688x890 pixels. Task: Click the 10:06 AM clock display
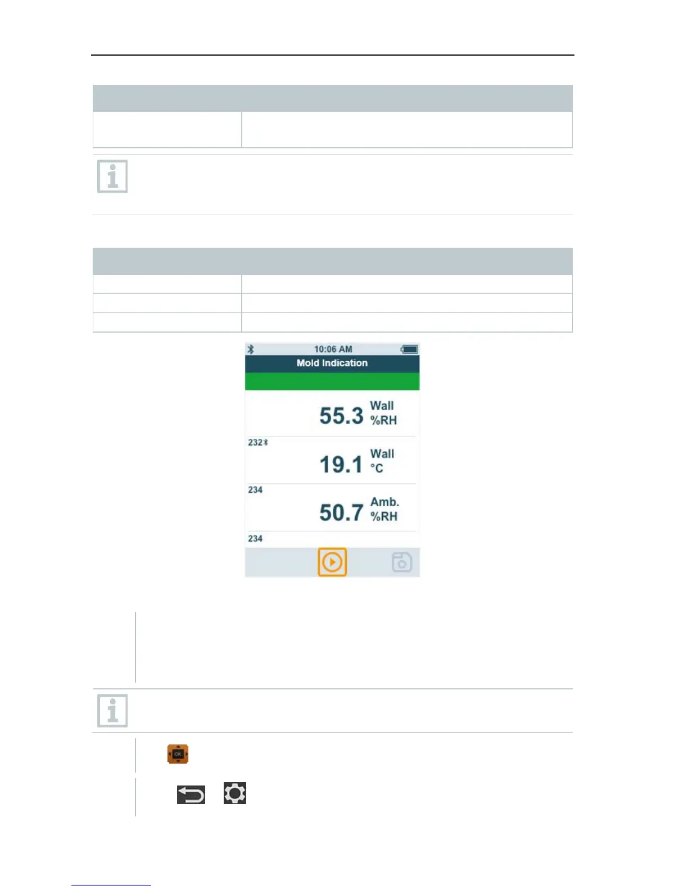pos(333,349)
